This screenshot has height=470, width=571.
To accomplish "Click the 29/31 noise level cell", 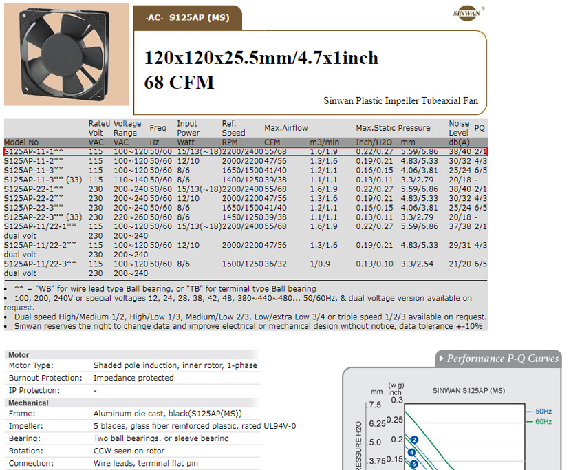I will coord(460,245).
